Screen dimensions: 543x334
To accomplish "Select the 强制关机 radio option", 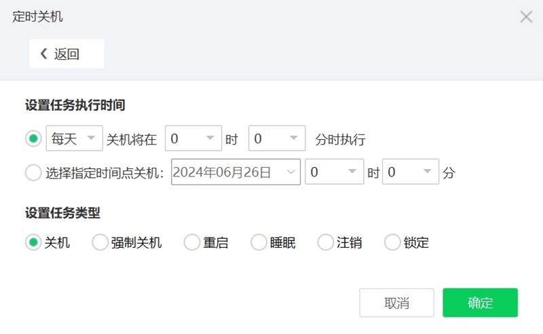I will coord(100,242).
